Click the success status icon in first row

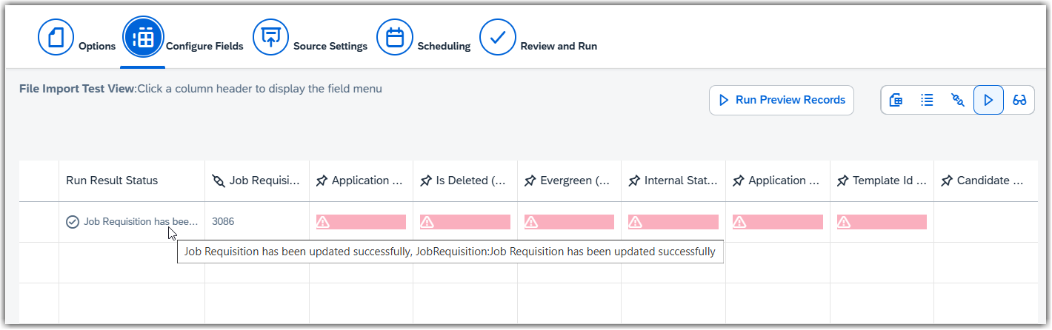73,221
